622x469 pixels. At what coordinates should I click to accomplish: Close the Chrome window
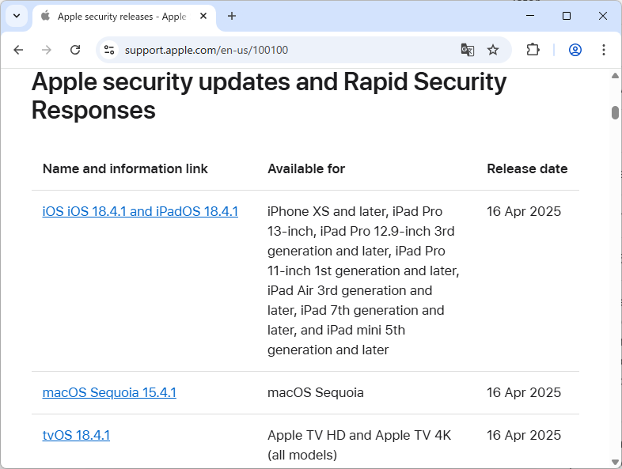point(602,16)
